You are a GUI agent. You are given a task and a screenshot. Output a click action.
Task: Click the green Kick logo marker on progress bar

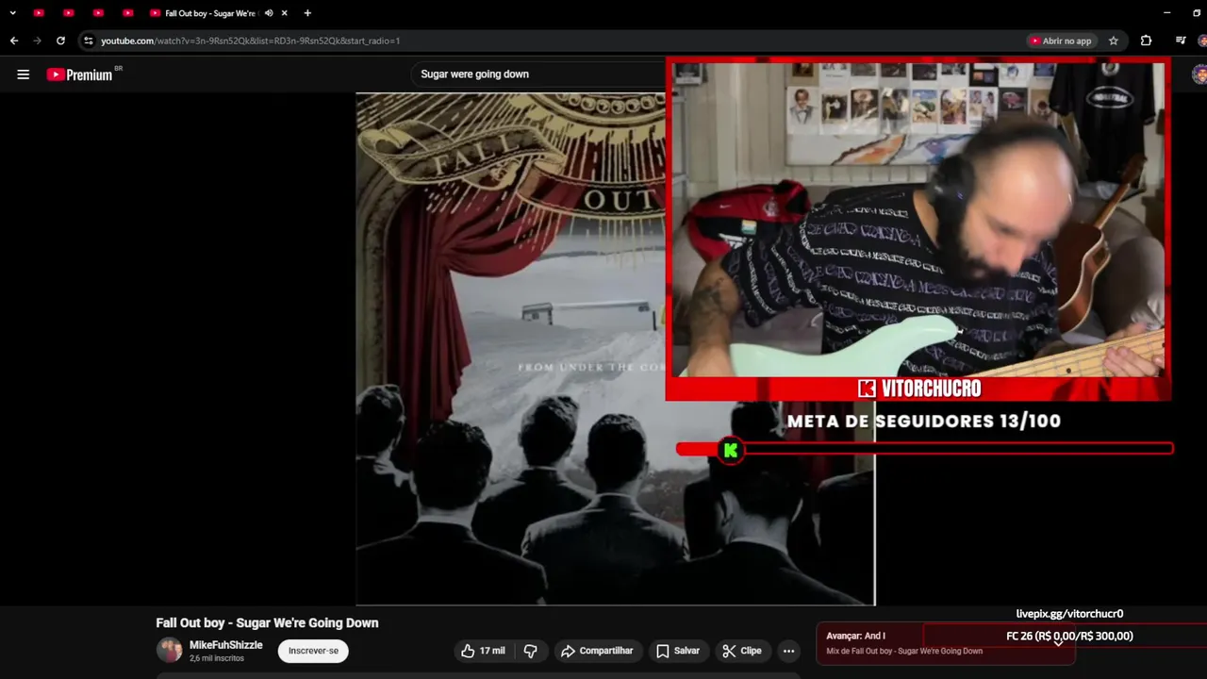730,450
